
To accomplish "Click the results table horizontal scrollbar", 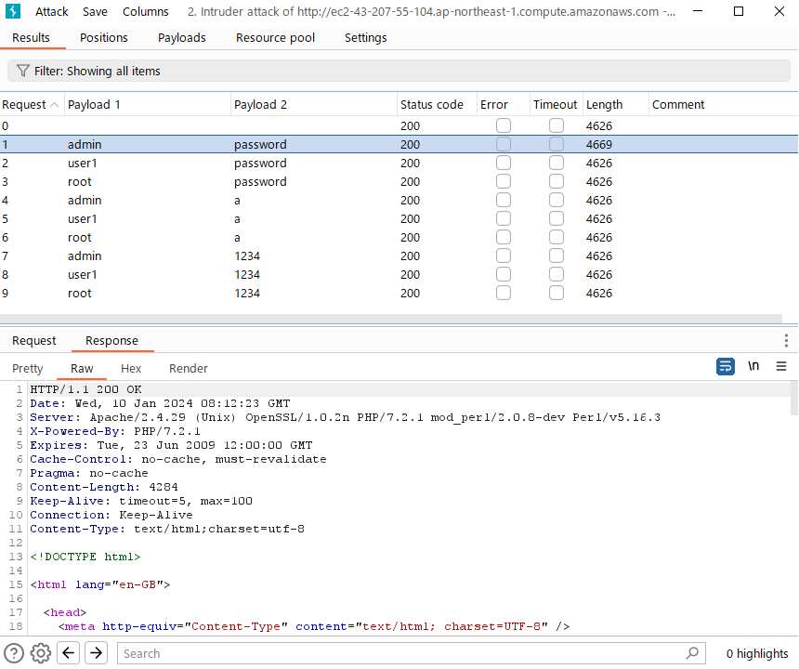I will click(x=391, y=319).
